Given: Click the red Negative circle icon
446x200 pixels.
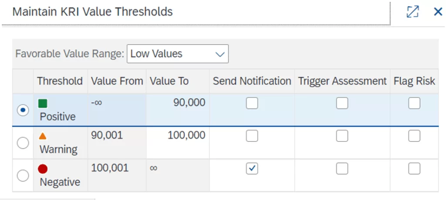Looking at the screenshot, I should coord(43,169).
